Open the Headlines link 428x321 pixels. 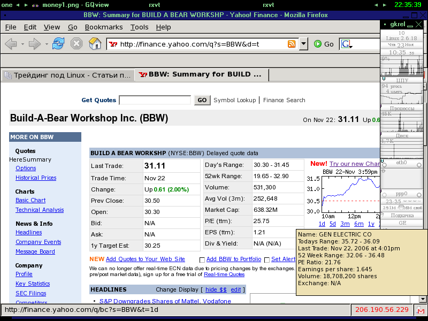coord(29,232)
